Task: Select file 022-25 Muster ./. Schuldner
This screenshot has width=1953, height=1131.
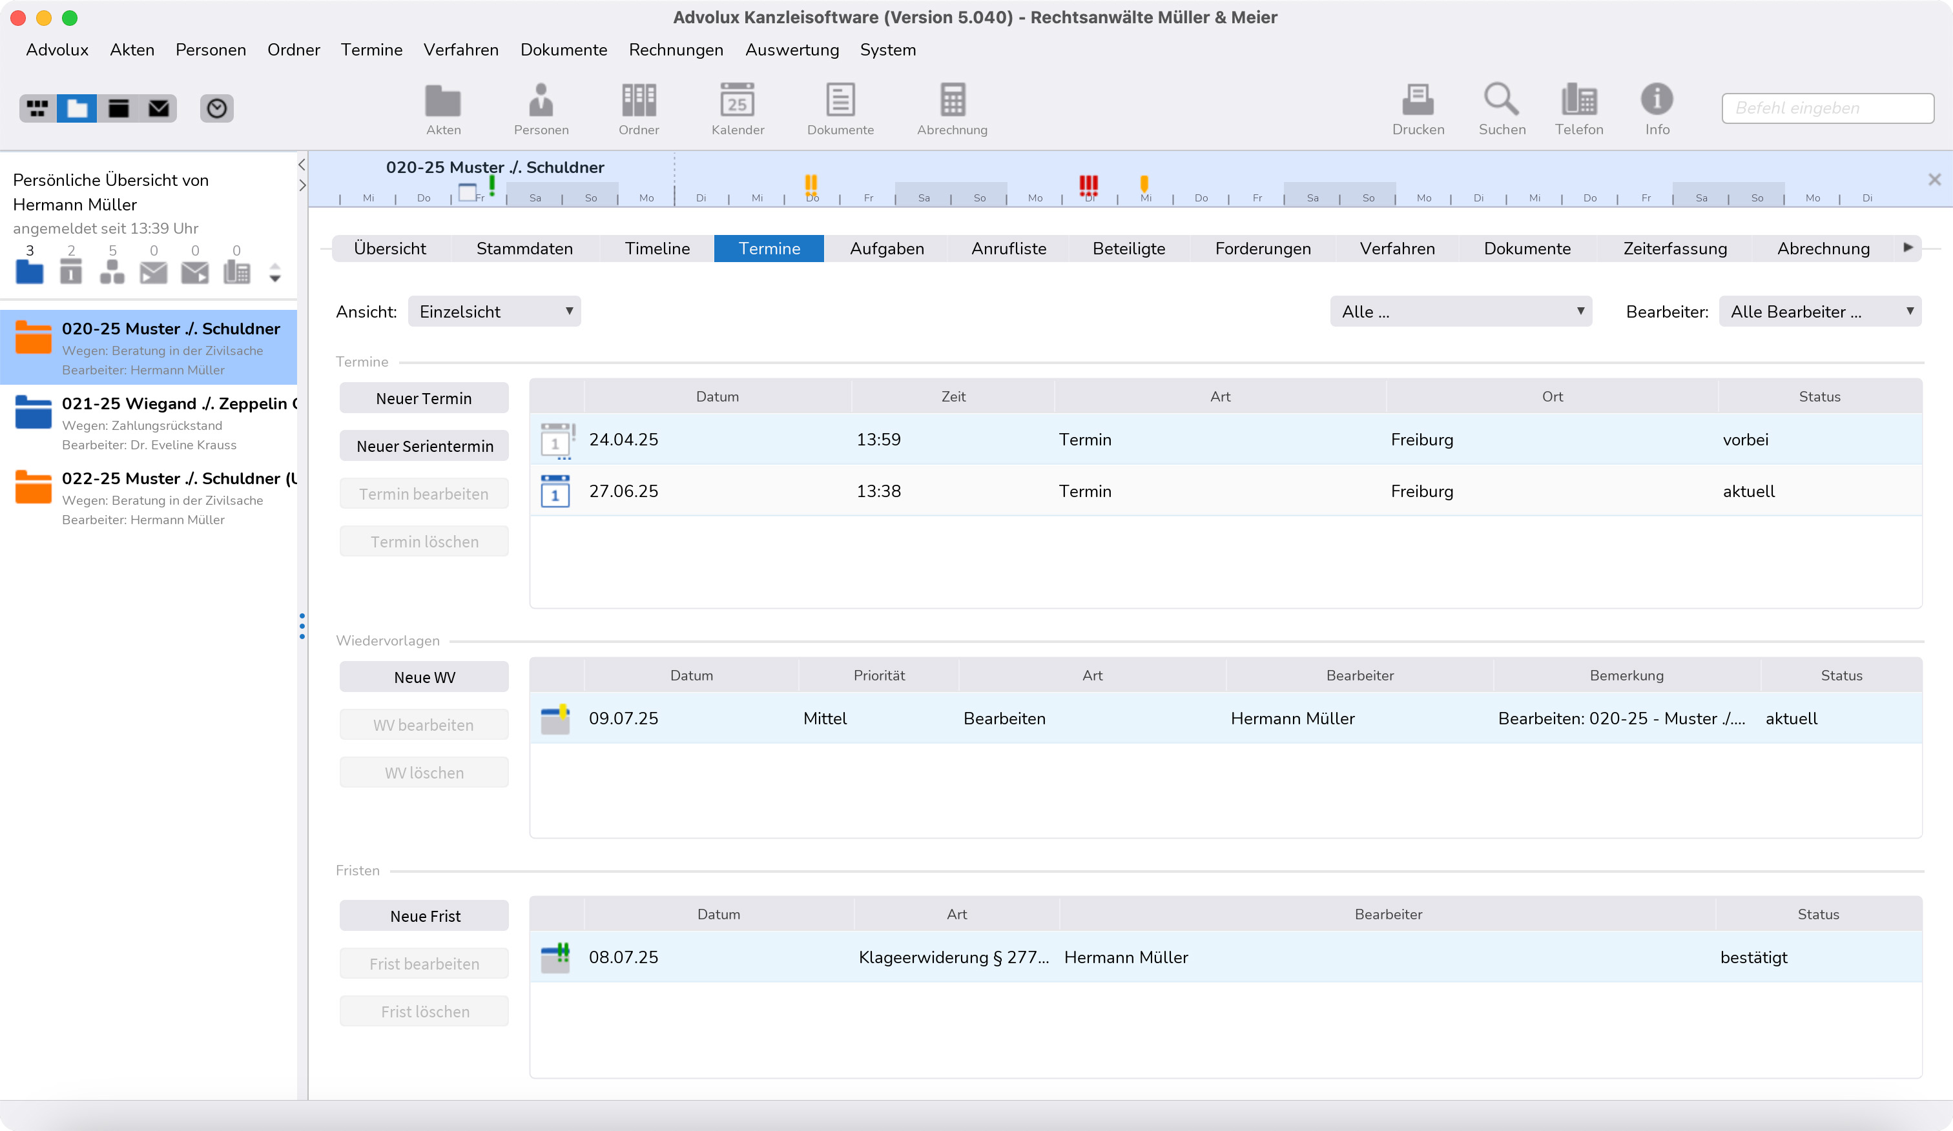Action: click(148, 497)
